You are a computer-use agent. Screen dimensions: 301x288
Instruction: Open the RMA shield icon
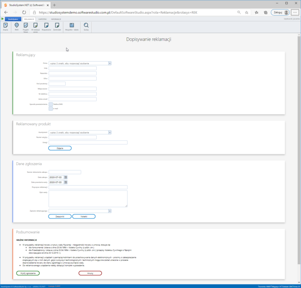tap(17, 26)
